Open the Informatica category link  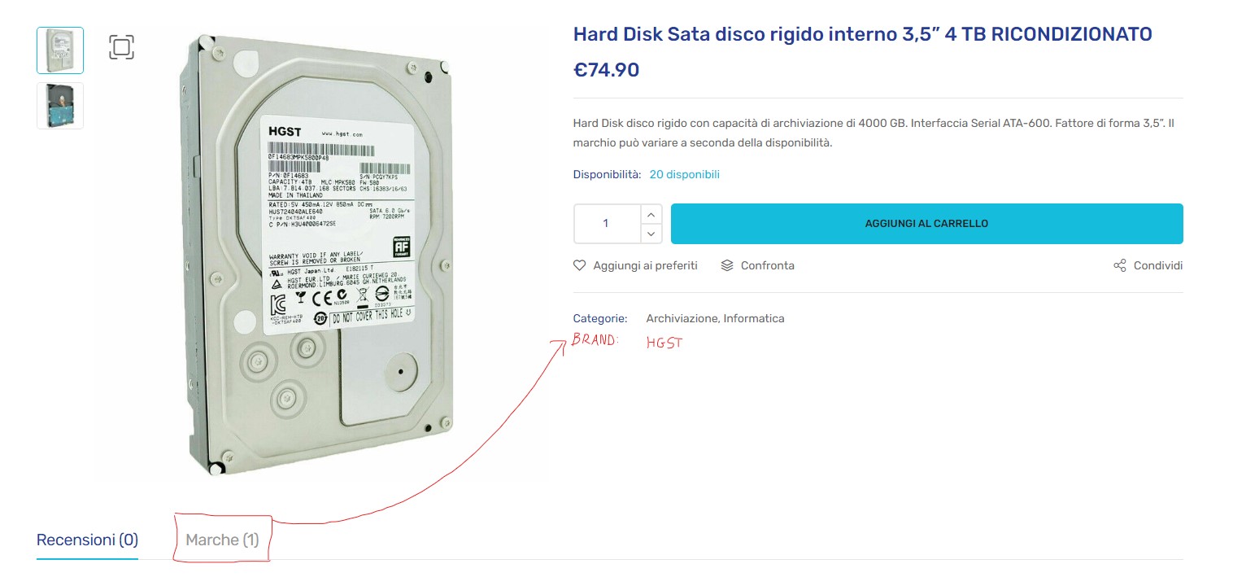point(754,318)
